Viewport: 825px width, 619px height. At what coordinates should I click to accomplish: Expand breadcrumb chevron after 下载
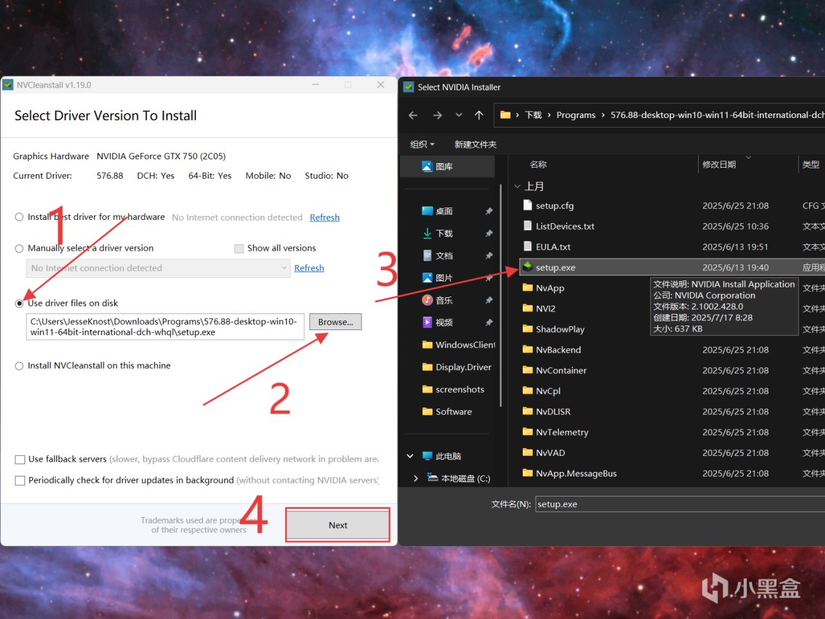(549, 115)
